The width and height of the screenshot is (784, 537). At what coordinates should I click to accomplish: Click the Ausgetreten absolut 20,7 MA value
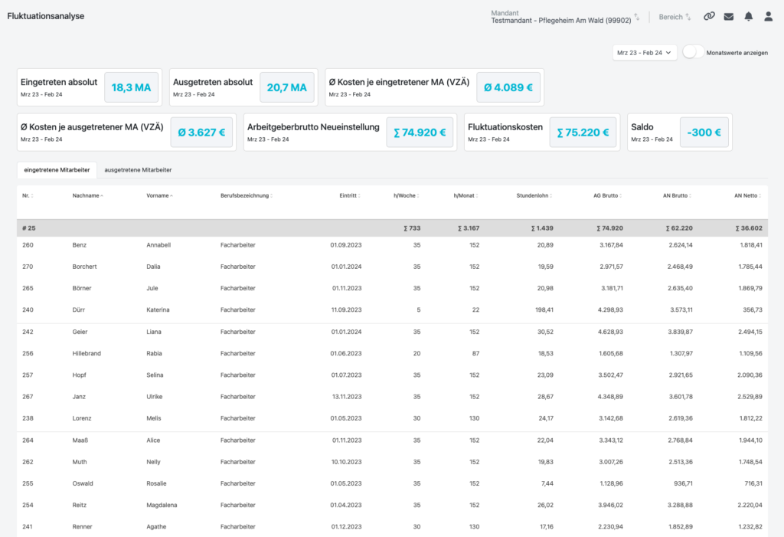click(x=287, y=87)
